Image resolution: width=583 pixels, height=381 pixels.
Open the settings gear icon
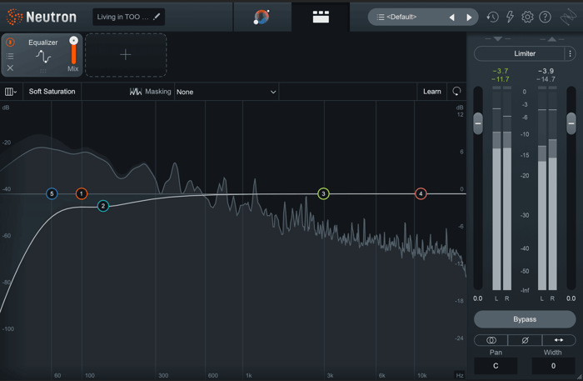tap(527, 17)
